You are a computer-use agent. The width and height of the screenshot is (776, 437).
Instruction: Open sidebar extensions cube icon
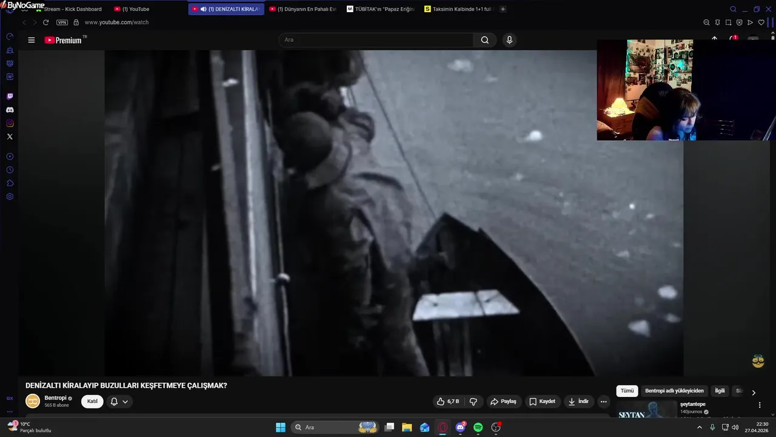[10, 183]
